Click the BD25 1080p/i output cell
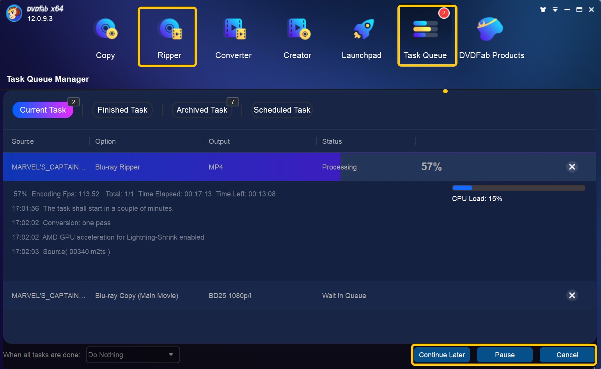601x369 pixels. coord(230,296)
